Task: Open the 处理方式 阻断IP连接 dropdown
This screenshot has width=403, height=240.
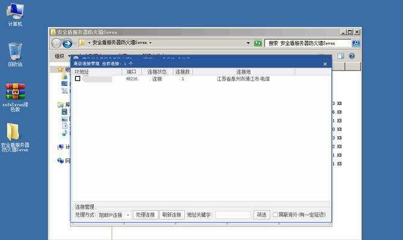Action: click(x=114, y=215)
